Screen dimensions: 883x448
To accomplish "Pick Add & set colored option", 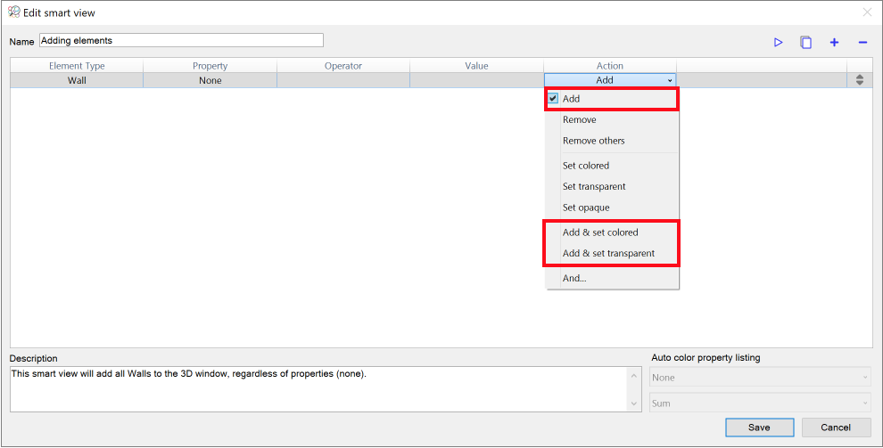I will [613, 232].
